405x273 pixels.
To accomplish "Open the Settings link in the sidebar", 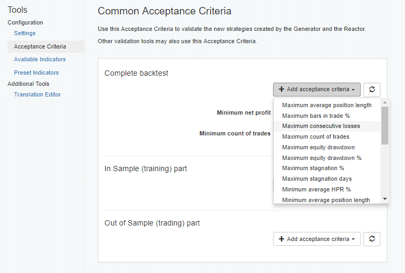I will 25,34.
